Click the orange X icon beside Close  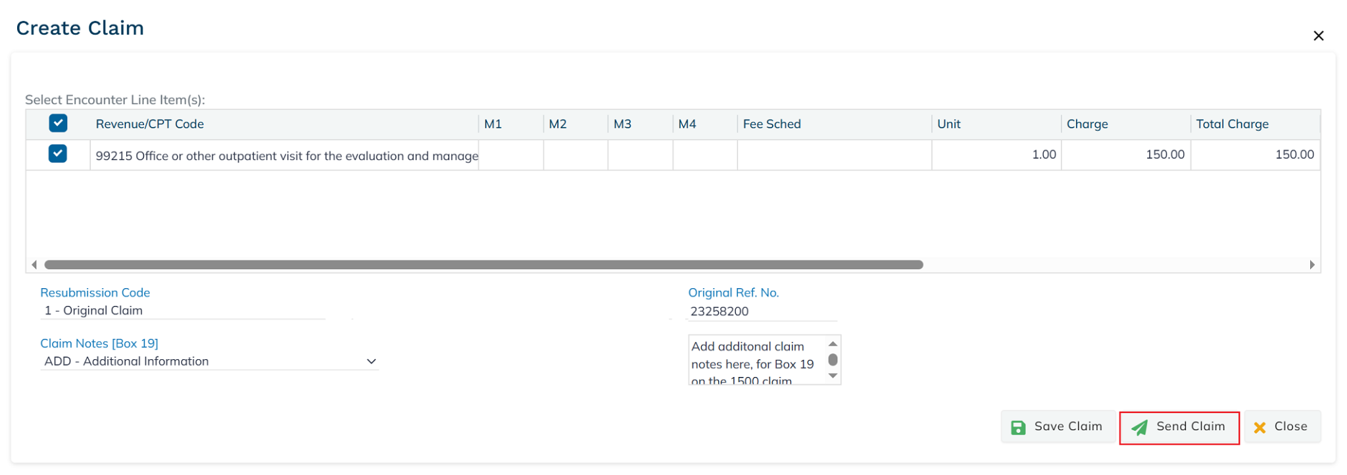(x=1260, y=428)
